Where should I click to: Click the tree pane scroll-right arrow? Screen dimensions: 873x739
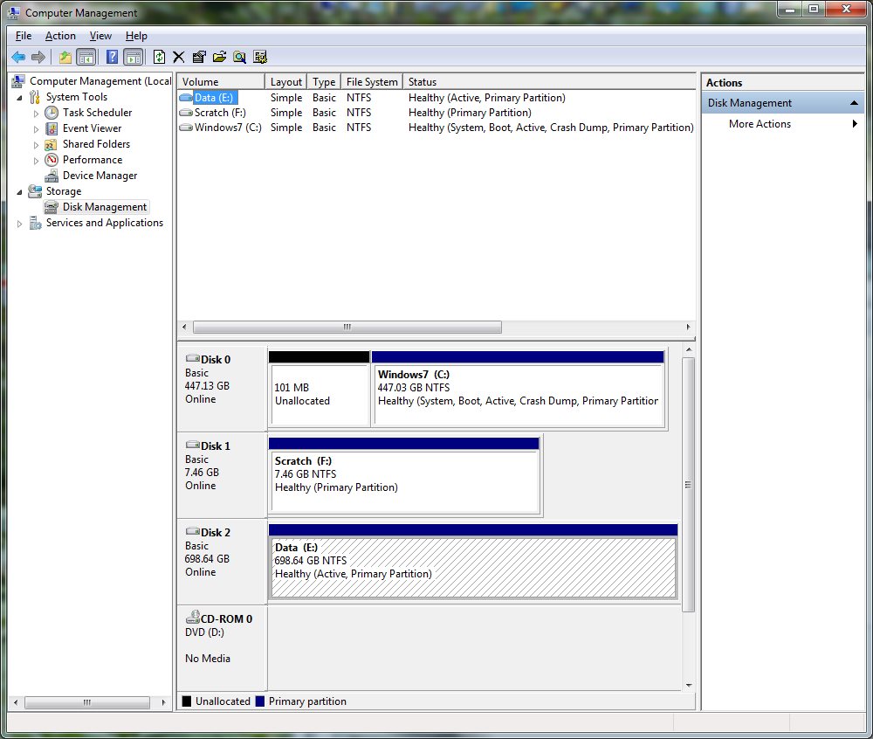point(163,702)
